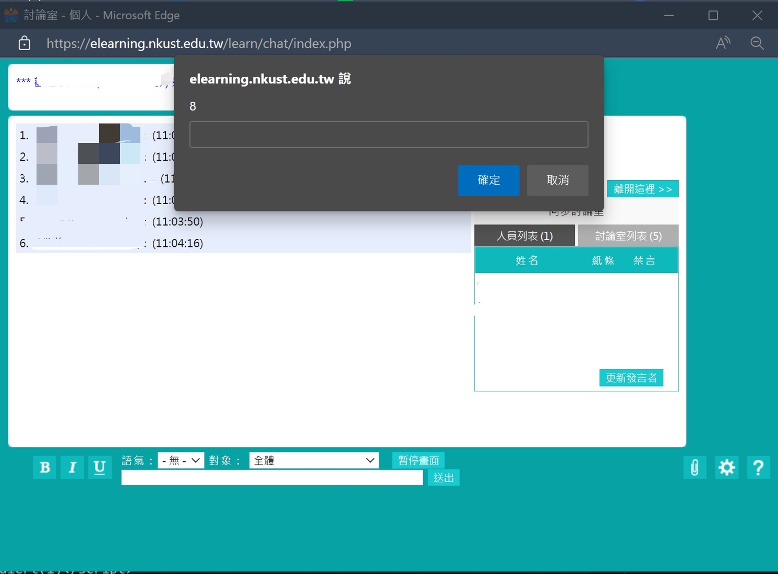The width and height of the screenshot is (778, 574).
Task: Toggle italic text formatting
Action: pyautogui.click(x=72, y=467)
